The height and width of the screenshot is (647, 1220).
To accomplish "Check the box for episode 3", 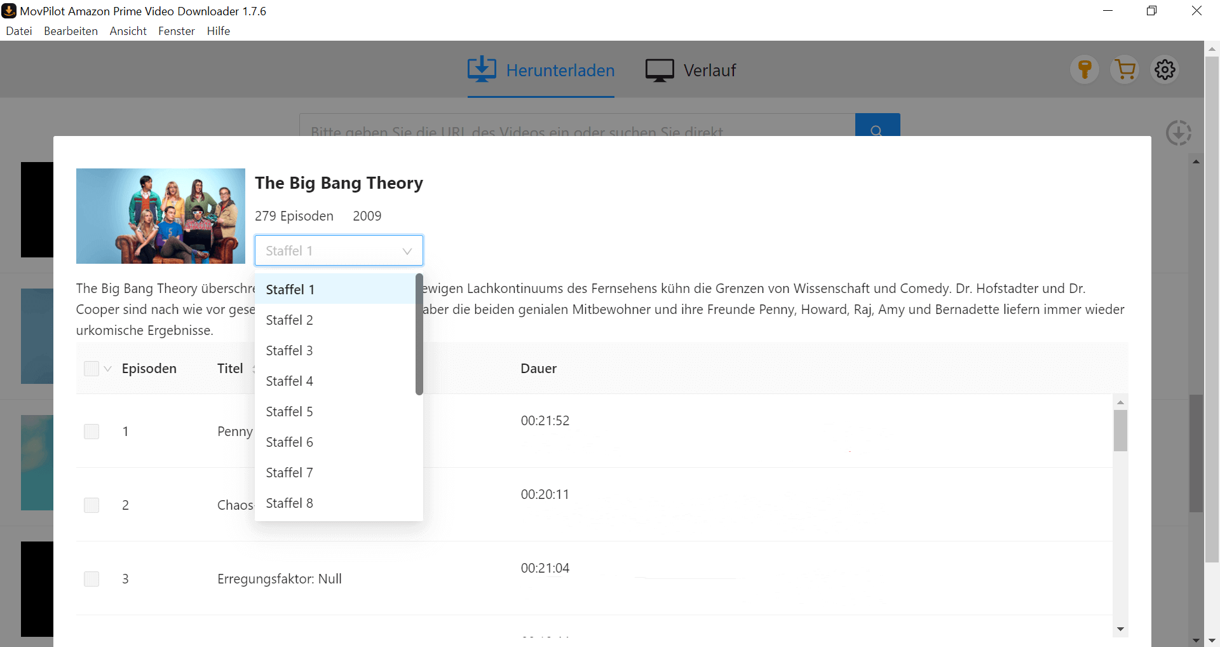I will [91, 579].
